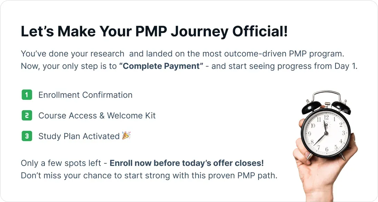The width and height of the screenshot is (378, 202).
Task: Click the party popper emoji
Action: point(126,136)
